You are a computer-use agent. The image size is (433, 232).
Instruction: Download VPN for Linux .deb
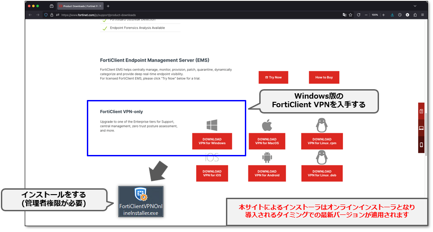pos(322,173)
